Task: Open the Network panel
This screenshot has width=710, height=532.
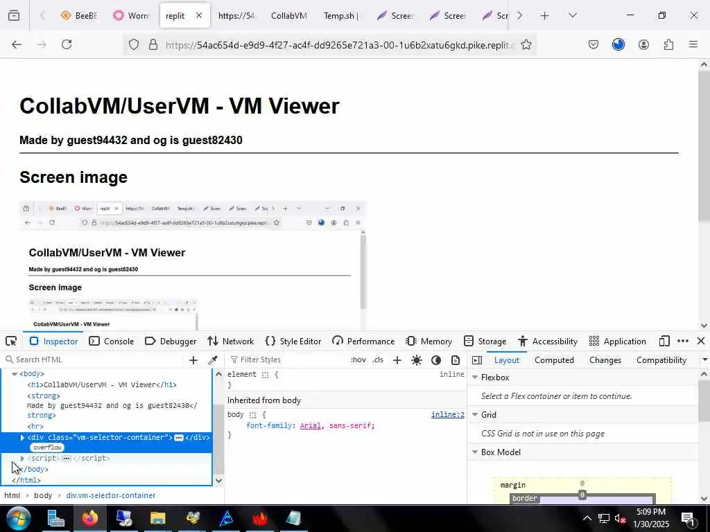Action: [x=230, y=341]
